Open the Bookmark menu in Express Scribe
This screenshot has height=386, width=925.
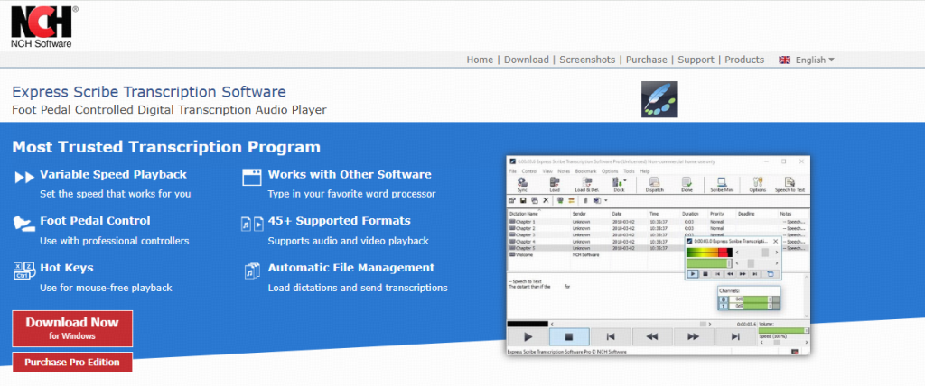585,171
